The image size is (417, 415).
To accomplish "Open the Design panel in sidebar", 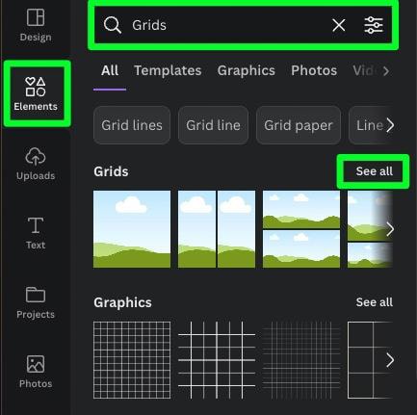I will click(x=36, y=26).
